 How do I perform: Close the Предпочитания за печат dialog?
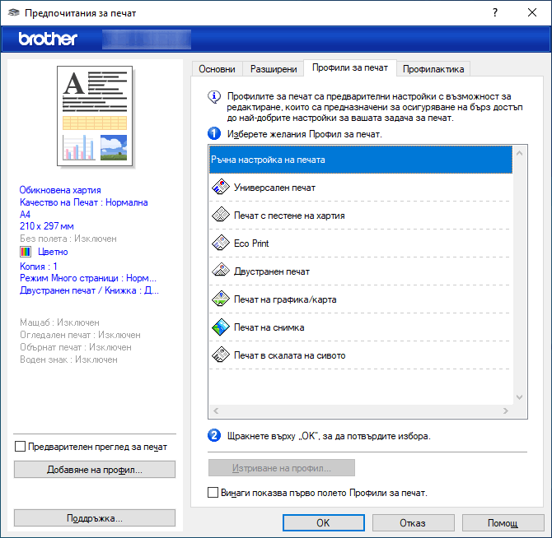point(532,12)
